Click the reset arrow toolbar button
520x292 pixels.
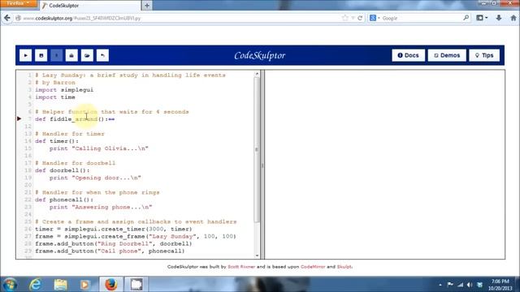pos(102,55)
